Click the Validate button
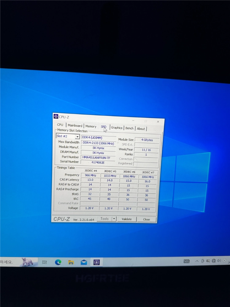 click(x=127, y=219)
